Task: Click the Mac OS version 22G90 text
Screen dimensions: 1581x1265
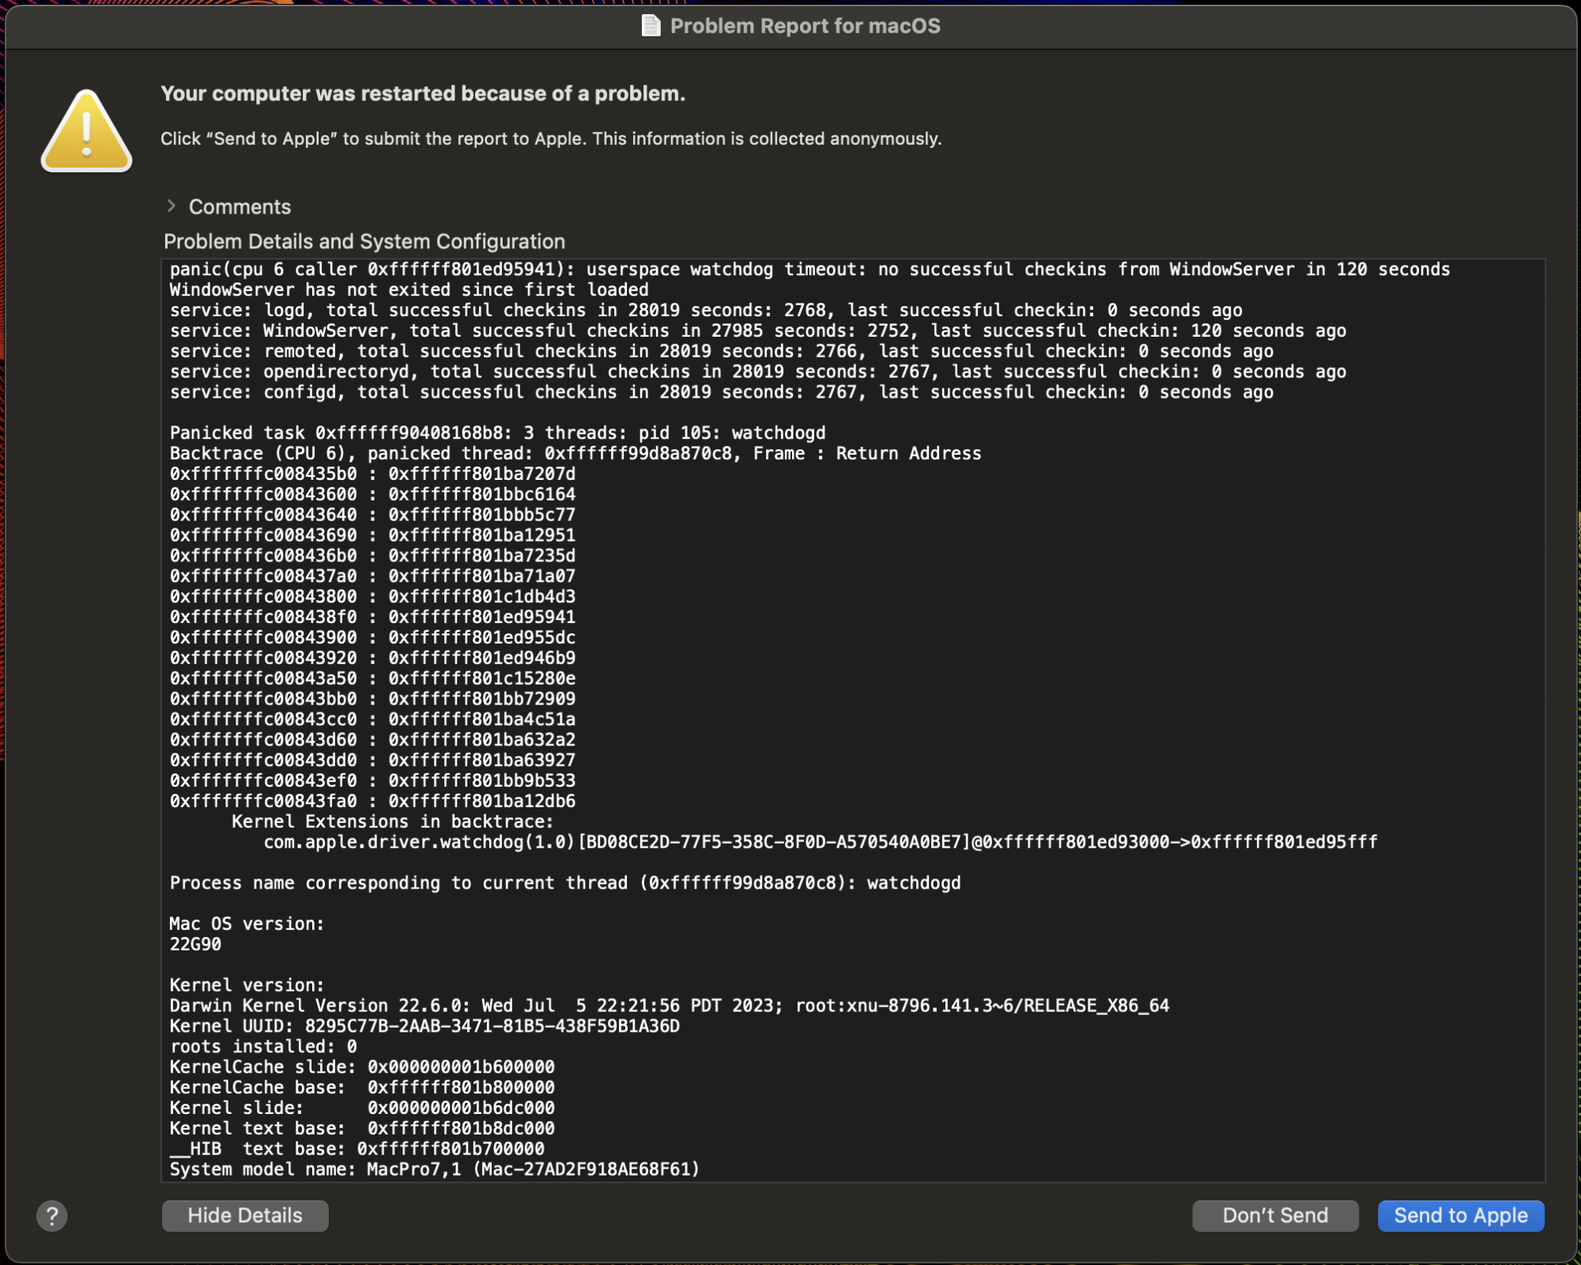Action: pyautogui.click(x=195, y=944)
